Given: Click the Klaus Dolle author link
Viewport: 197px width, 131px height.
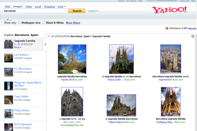Looking at the screenshot, I should click(116, 80).
